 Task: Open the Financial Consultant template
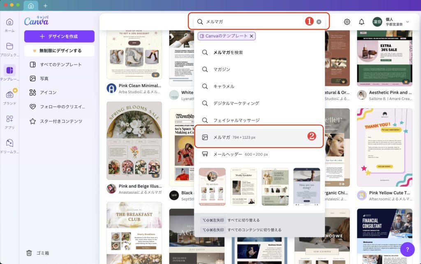(384, 236)
